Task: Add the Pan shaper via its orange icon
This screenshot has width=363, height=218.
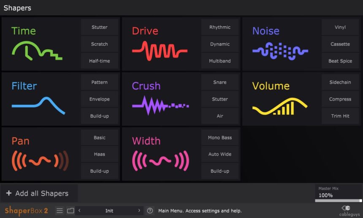Action: point(40,161)
